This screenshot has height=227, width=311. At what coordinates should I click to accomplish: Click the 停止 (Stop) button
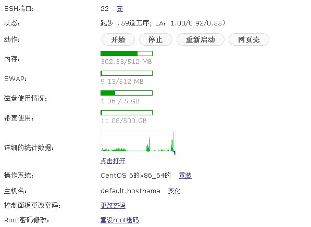(155, 39)
